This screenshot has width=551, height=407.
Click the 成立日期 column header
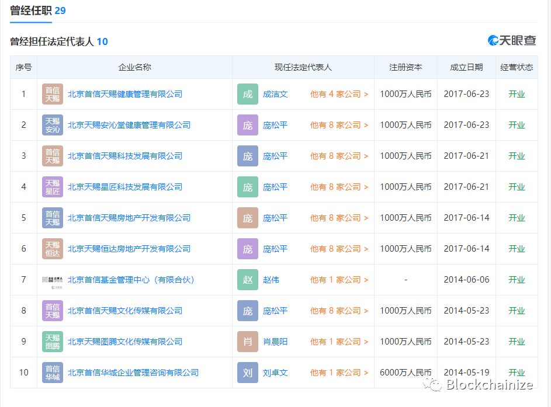pos(466,67)
